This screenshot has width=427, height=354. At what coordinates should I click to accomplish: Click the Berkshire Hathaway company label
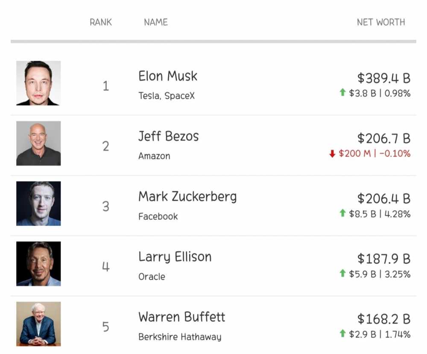pos(180,337)
